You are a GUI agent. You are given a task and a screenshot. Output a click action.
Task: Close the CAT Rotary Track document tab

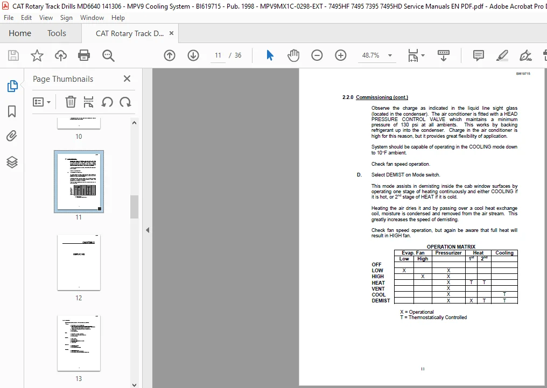pos(171,33)
